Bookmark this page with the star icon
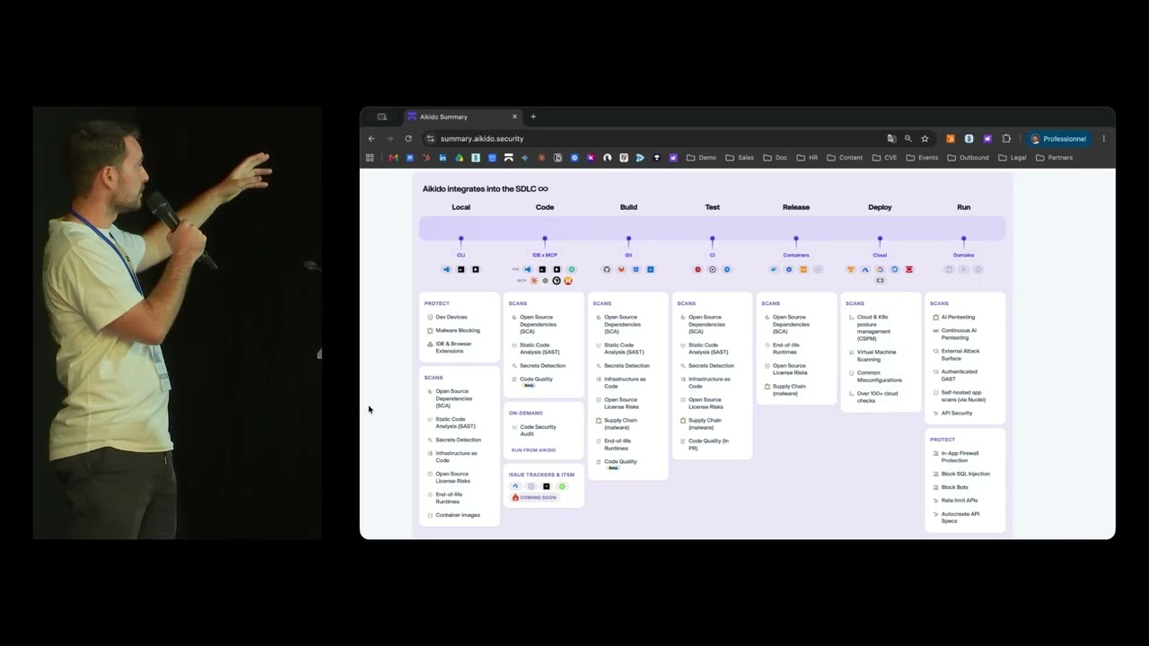This screenshot has width=1149, height=646. [925, 139]
